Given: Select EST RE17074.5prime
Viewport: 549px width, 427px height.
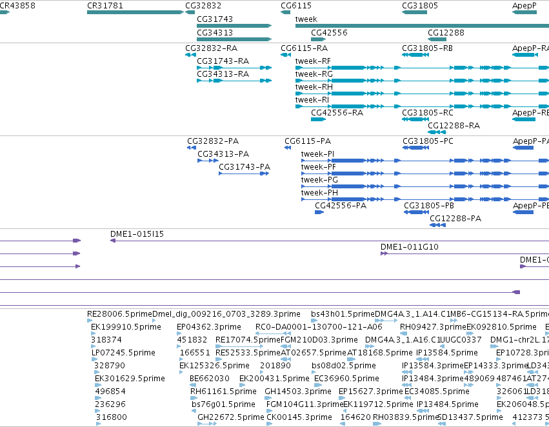Looking at the screenshot, I should pos(248,340).
